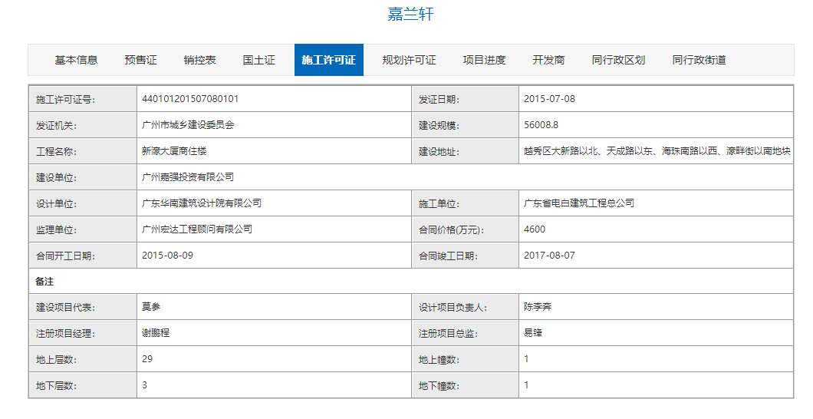The height and width of the screenshot is (419, 813).
Task: Switch to the 预售证 tab
Action: [140, 60]
